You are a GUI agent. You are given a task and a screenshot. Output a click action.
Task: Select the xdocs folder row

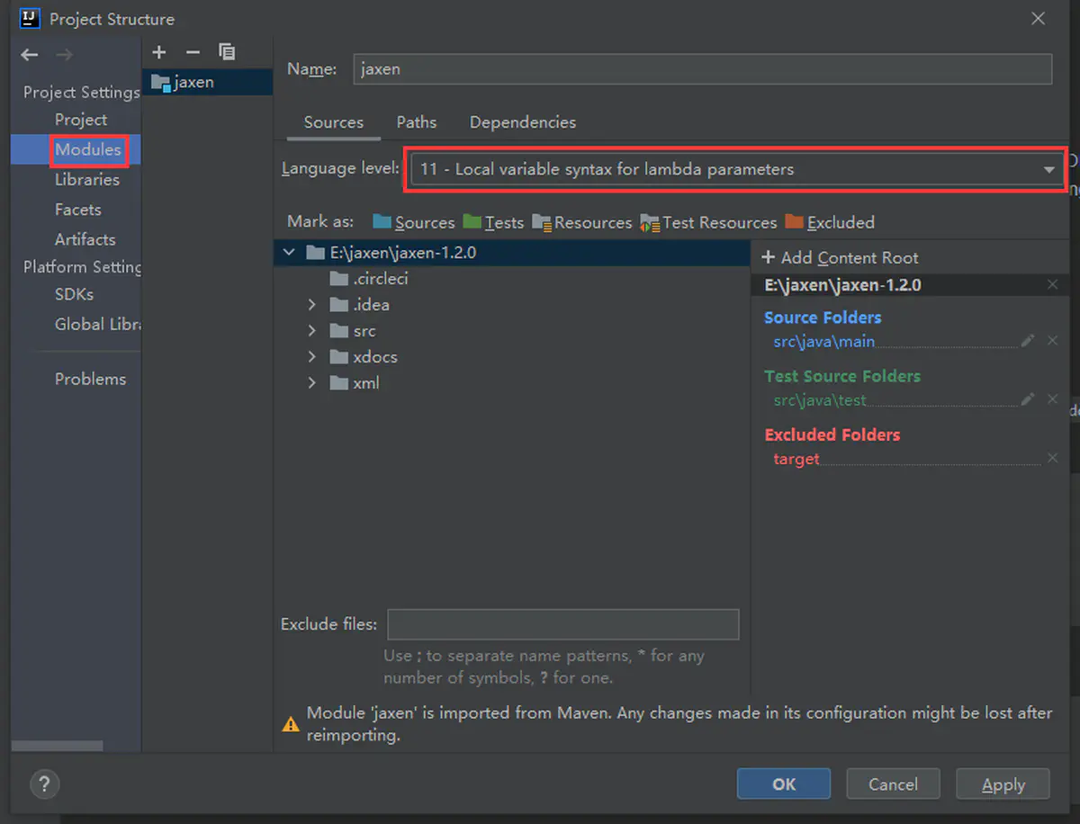(x=512, y=357)
